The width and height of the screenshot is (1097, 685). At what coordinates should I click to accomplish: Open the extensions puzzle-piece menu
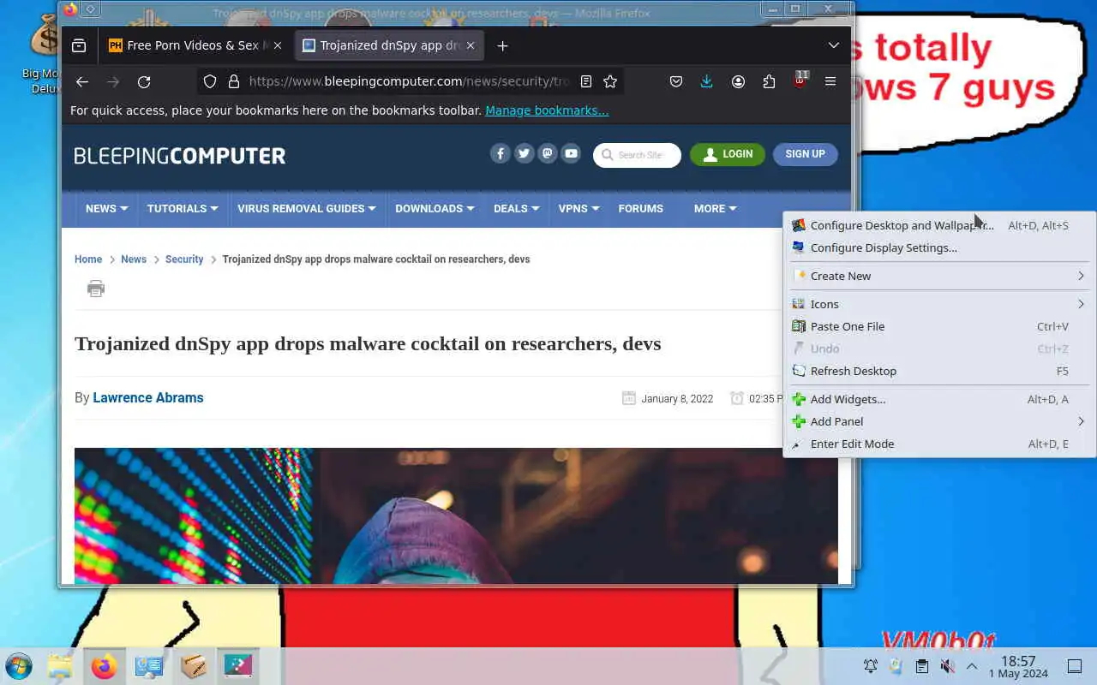[x=769, y=81]
